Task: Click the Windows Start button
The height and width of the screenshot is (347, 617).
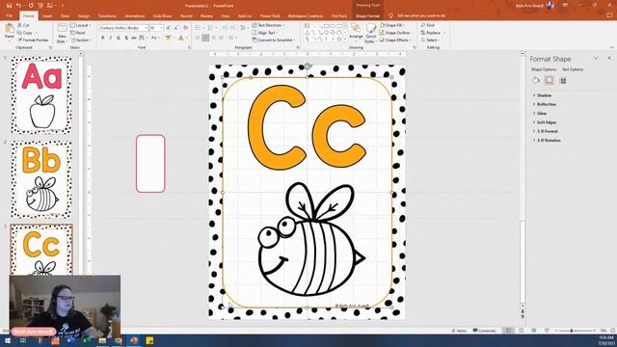Action: (8, 340)
